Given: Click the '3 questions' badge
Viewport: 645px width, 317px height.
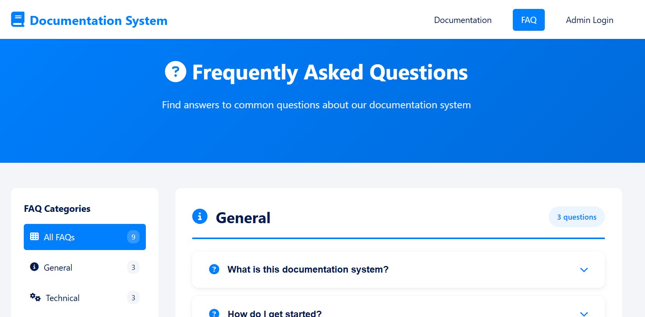Looking at the screenshot, I should (x=576, y=217).
